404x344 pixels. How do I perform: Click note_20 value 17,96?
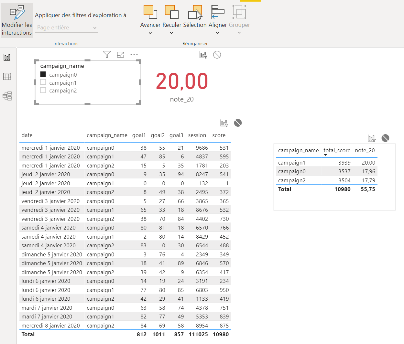click(368, 171)
